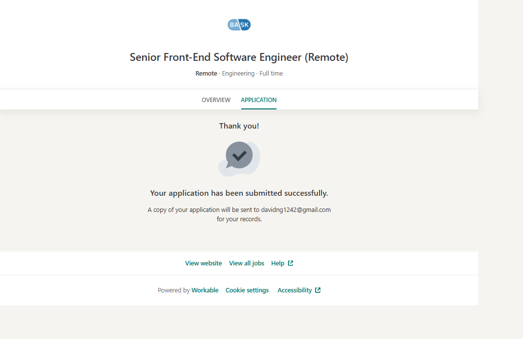Click the Thank you! heading
The image size is (523, 339).
(x=239, y=126)
